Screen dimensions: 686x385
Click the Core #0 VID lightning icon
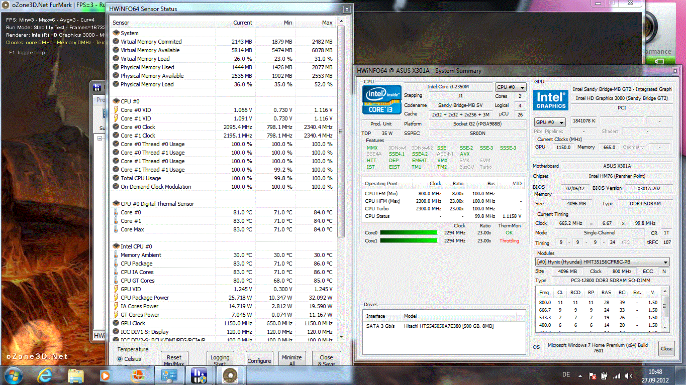tap(116, 110)
